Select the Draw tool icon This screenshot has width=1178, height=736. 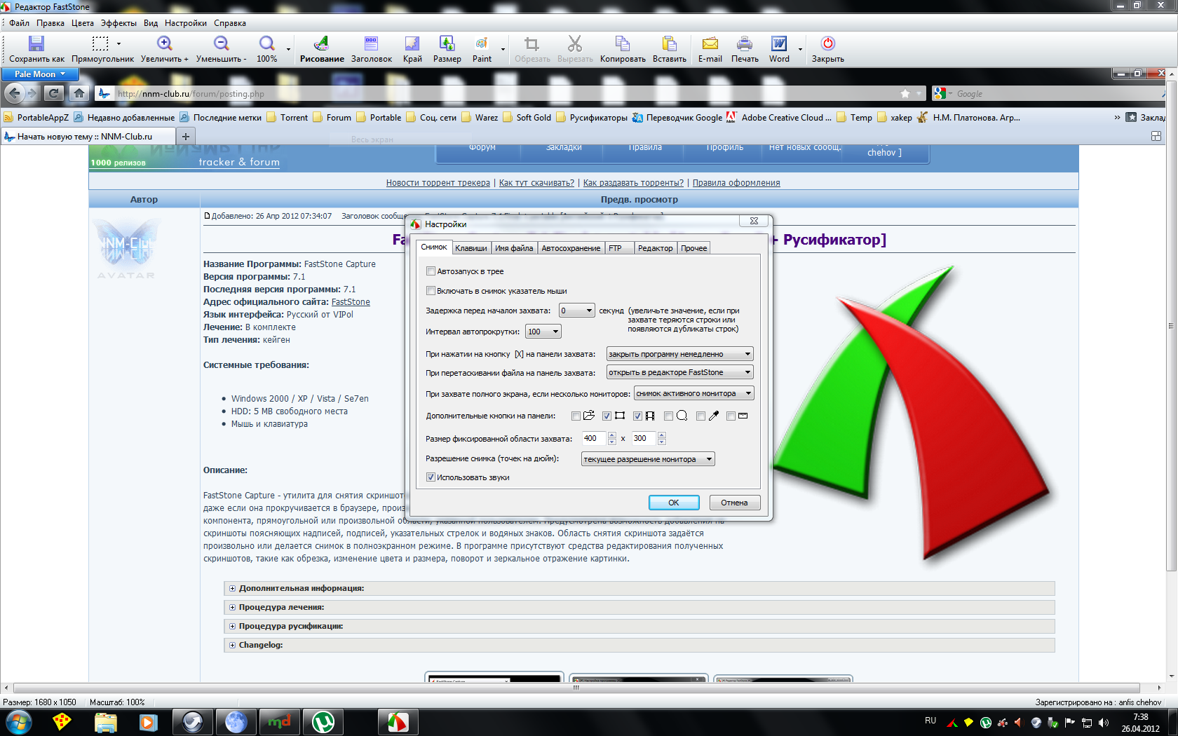(x=321, y=44)
